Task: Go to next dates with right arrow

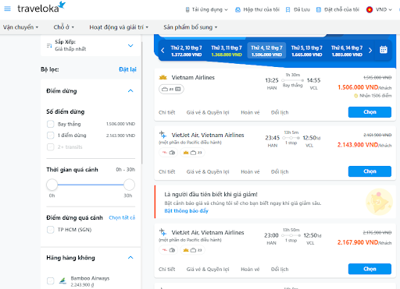Action: tap(370, 51)
